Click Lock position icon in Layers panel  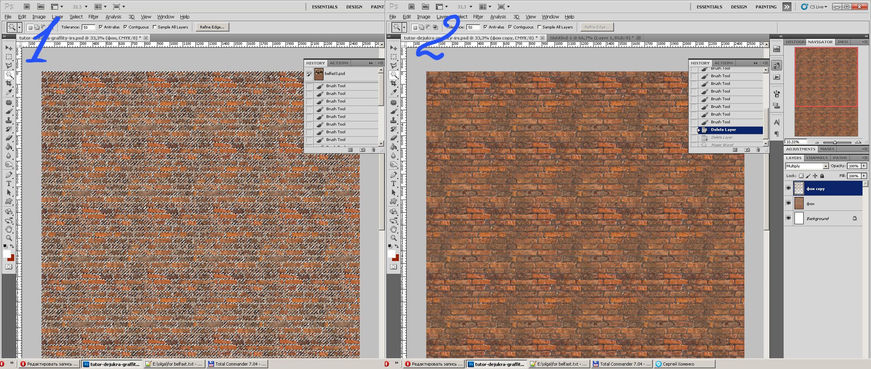815,176
